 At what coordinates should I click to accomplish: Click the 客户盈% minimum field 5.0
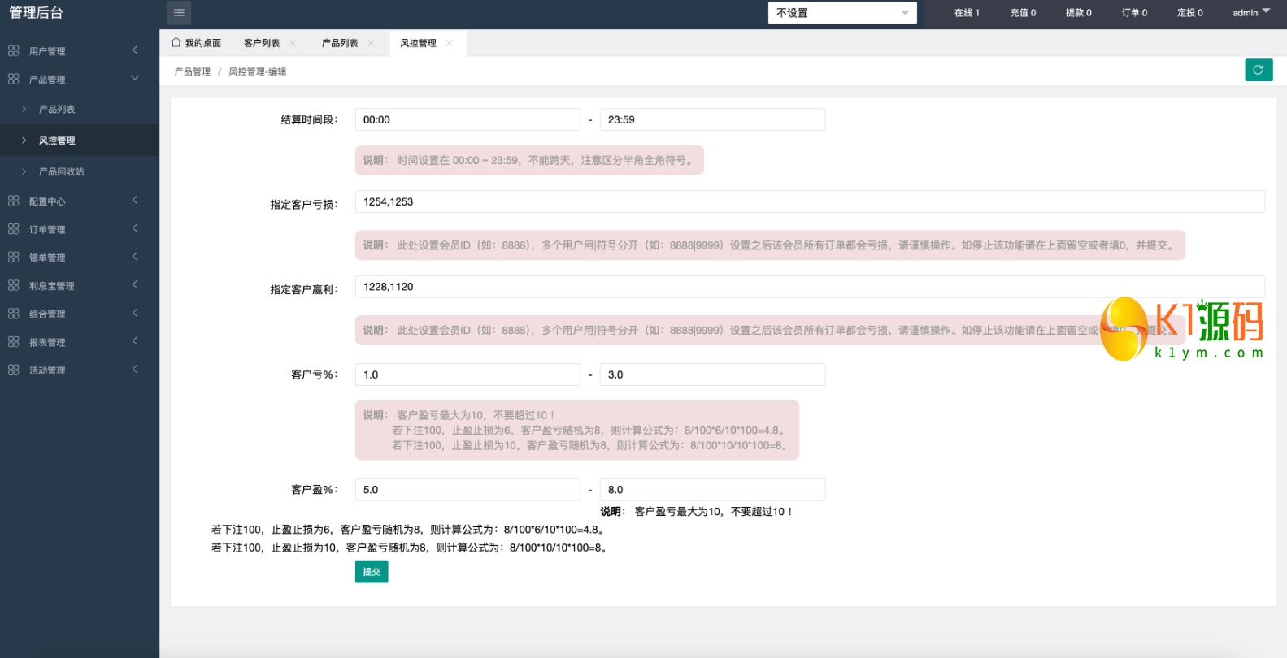(467, 490)
